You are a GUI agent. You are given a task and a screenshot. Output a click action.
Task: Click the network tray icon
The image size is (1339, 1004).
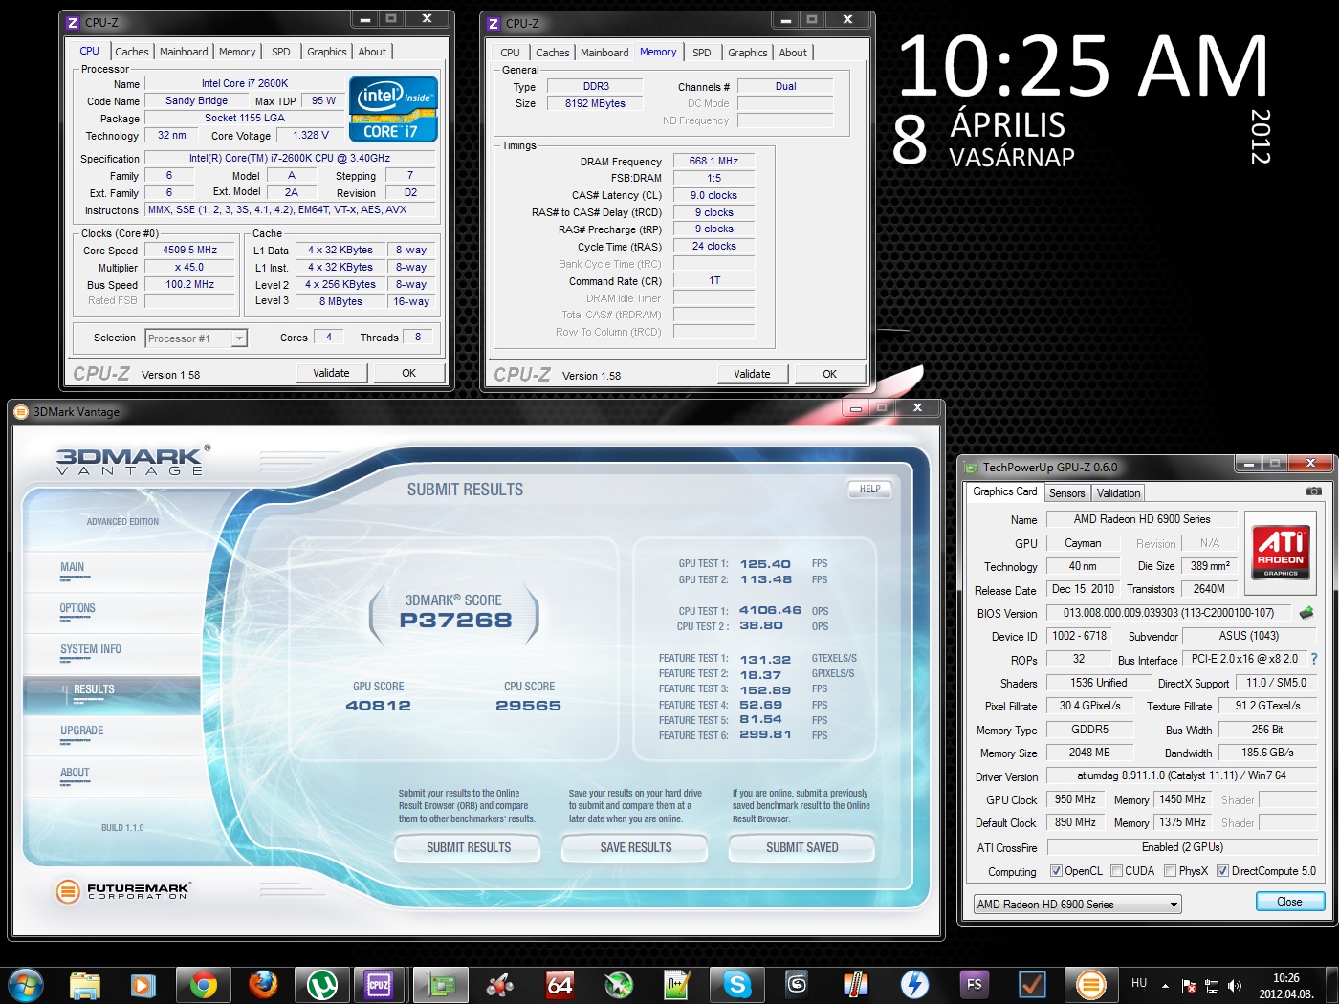coord(1212,986)
